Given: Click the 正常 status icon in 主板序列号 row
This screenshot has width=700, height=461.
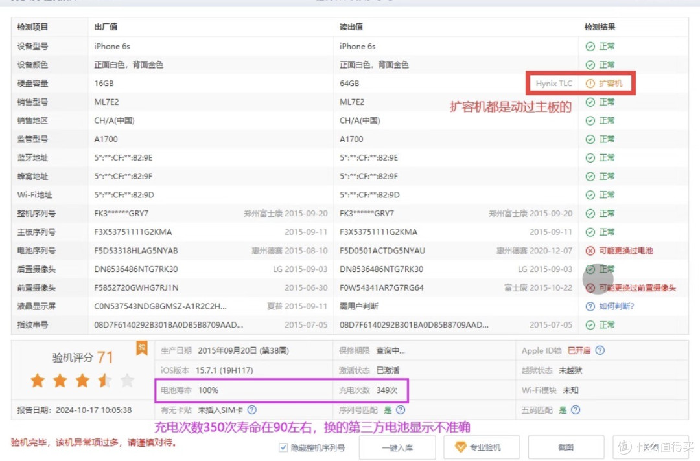Looking at the screenshot, I should coord(590,232).
